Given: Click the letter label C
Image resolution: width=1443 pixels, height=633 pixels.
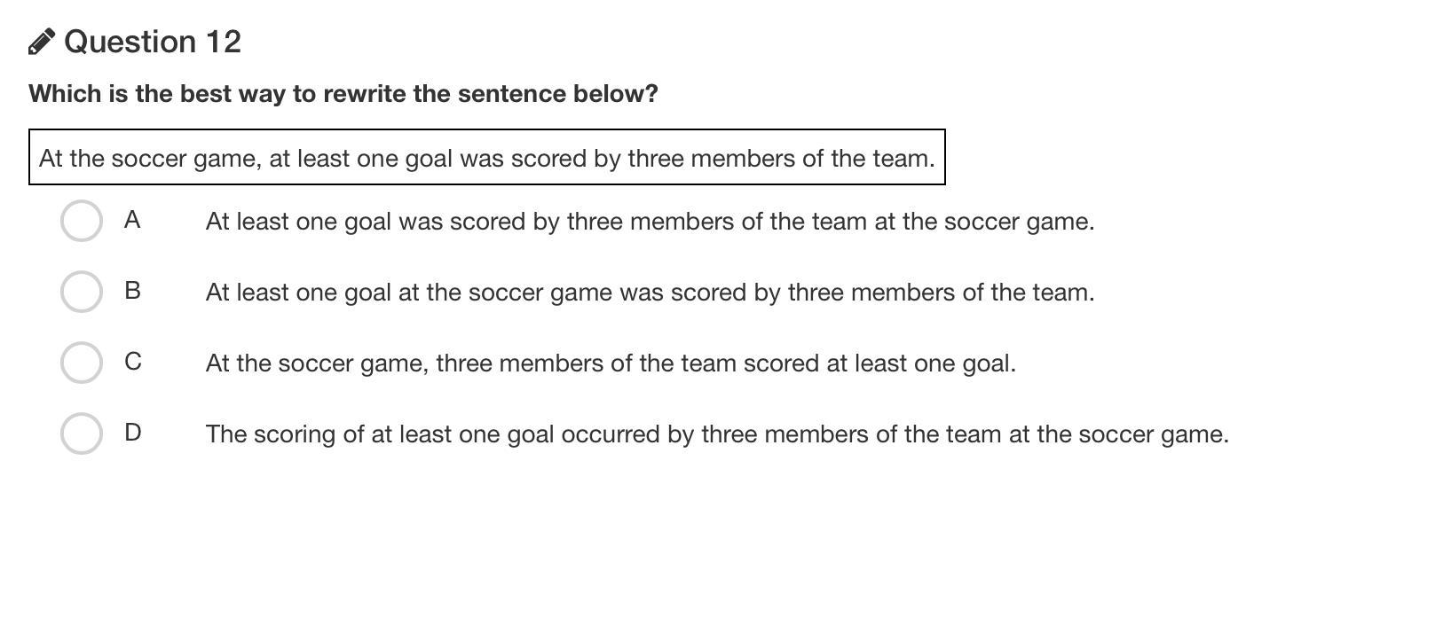Looking at the screenshot, I should pos(132,362).
